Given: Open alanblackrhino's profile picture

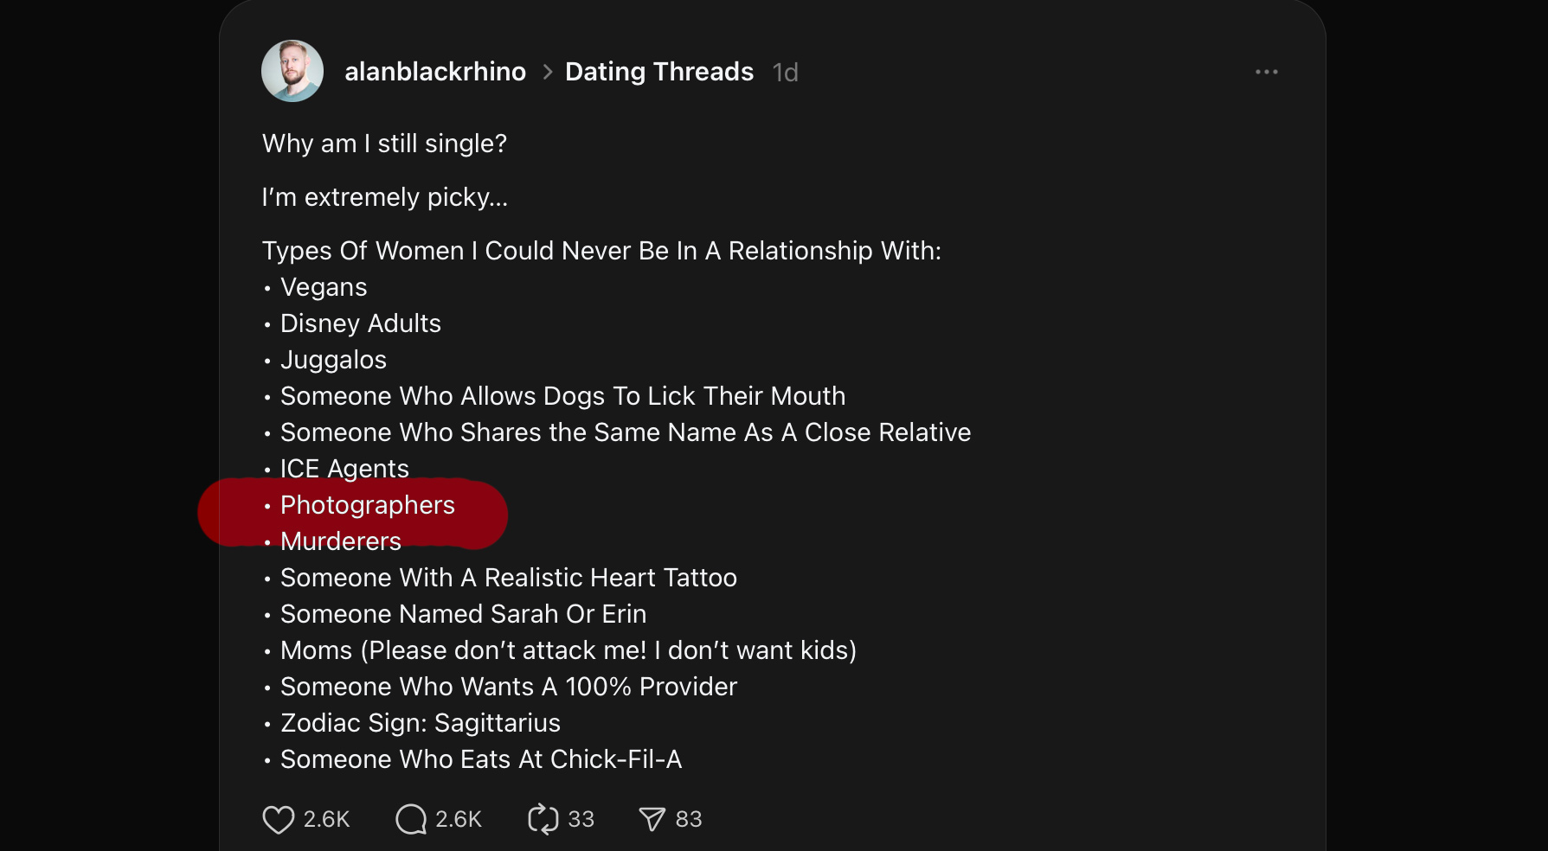Looking at the screenshot, I should point(292,71).
